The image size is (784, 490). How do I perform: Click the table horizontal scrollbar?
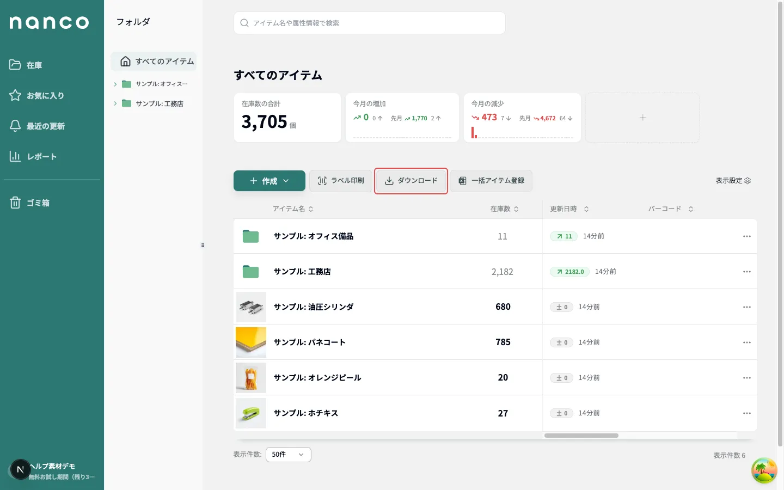coord(581,436)
